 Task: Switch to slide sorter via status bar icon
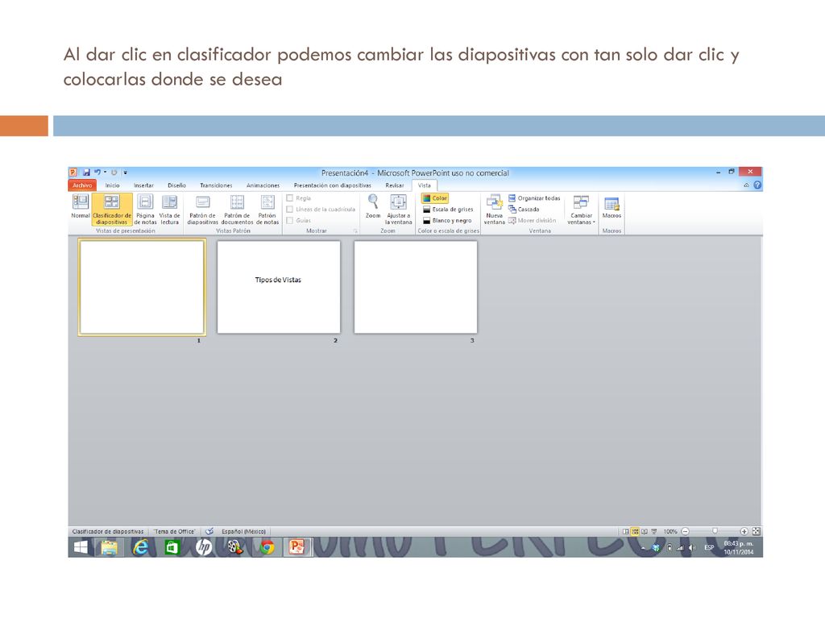(635, 532)
